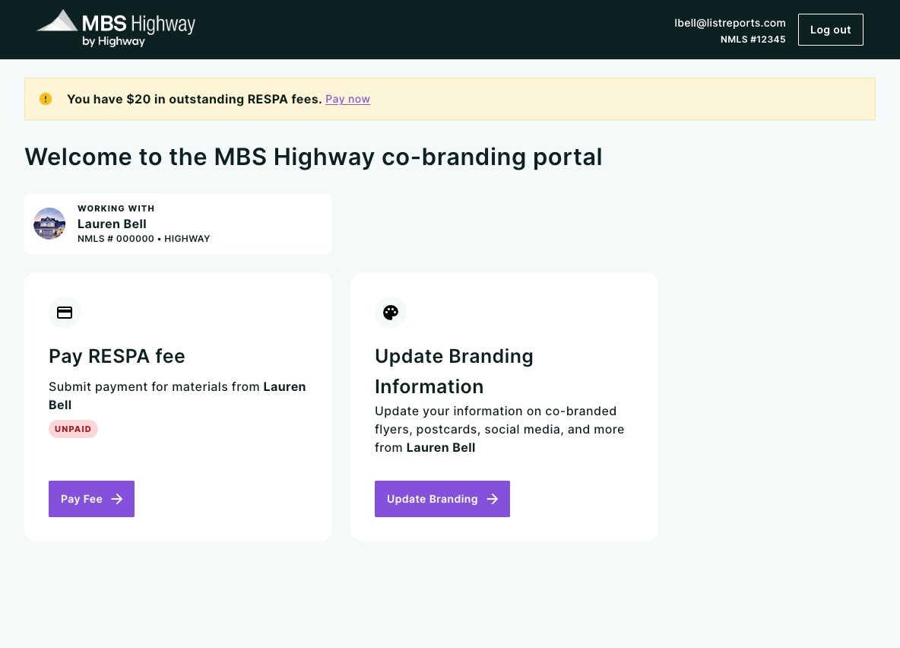Click the 'Submit payment for materials' description
The width and height of the screenshot is (900, 648).
[177, 395]
